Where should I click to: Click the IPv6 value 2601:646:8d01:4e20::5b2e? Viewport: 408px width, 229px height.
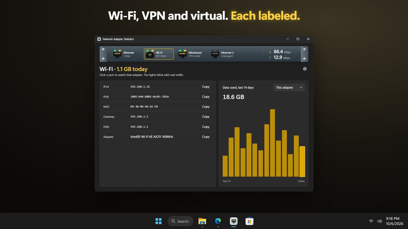pos(150,97)
